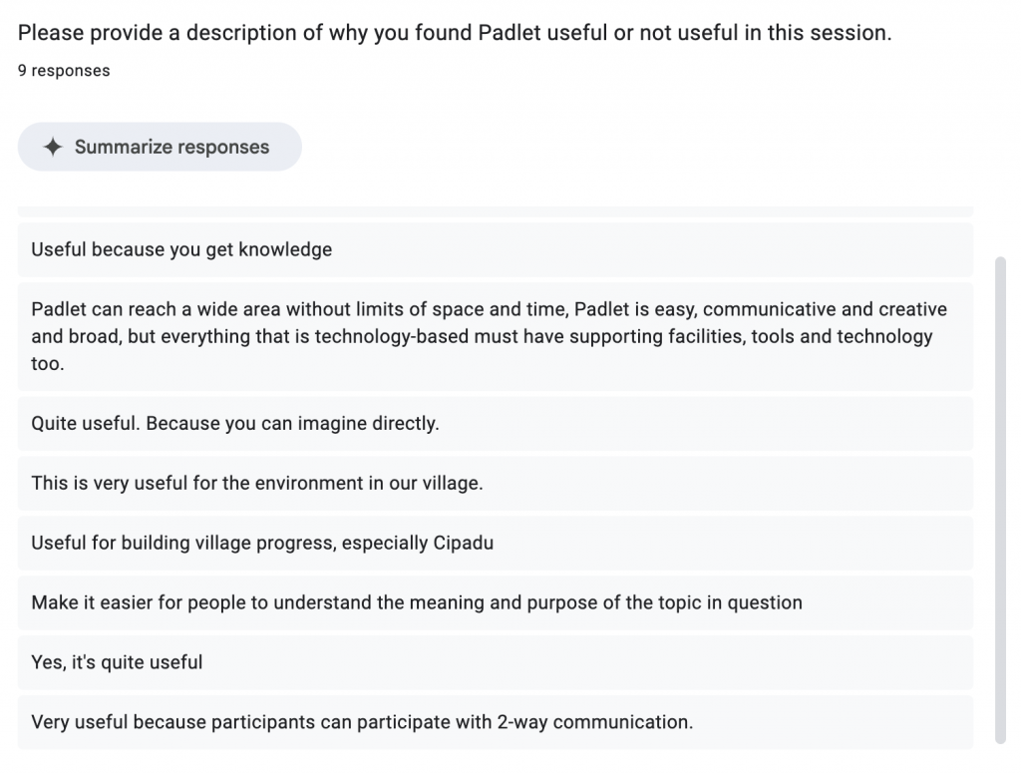Click the '9 responses' count text
The width and height of the screenshot is (1021, 774).
coord(64,71)
